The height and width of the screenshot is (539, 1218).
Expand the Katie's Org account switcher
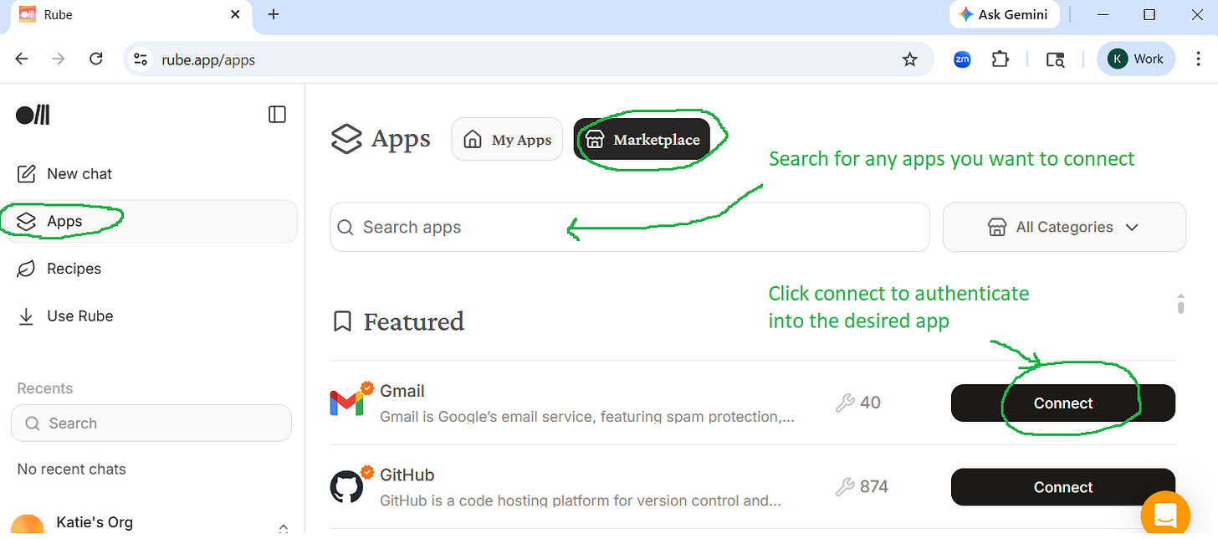pos(283,528)
